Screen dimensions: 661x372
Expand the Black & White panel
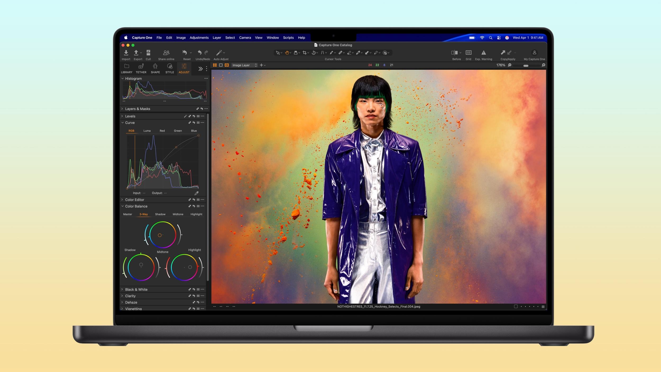tap(122, 289)
